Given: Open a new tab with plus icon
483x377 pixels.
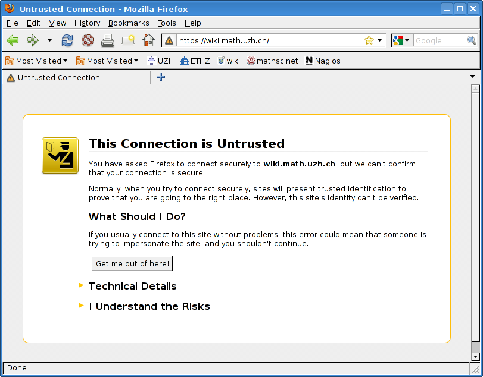Looking at the screenshot, I should click(x=160, y=77).
